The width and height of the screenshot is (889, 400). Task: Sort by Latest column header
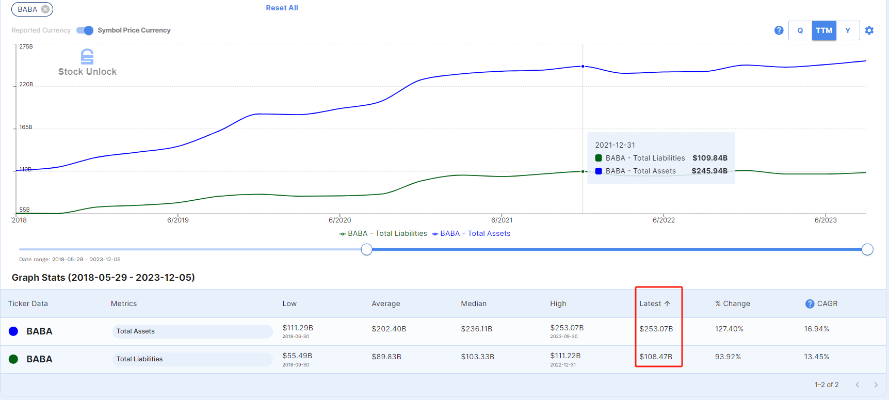(650, 303)
